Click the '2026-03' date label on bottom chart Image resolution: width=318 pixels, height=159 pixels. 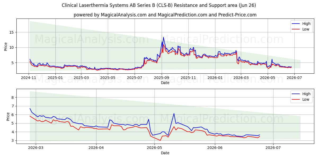(x=36, y=148)
